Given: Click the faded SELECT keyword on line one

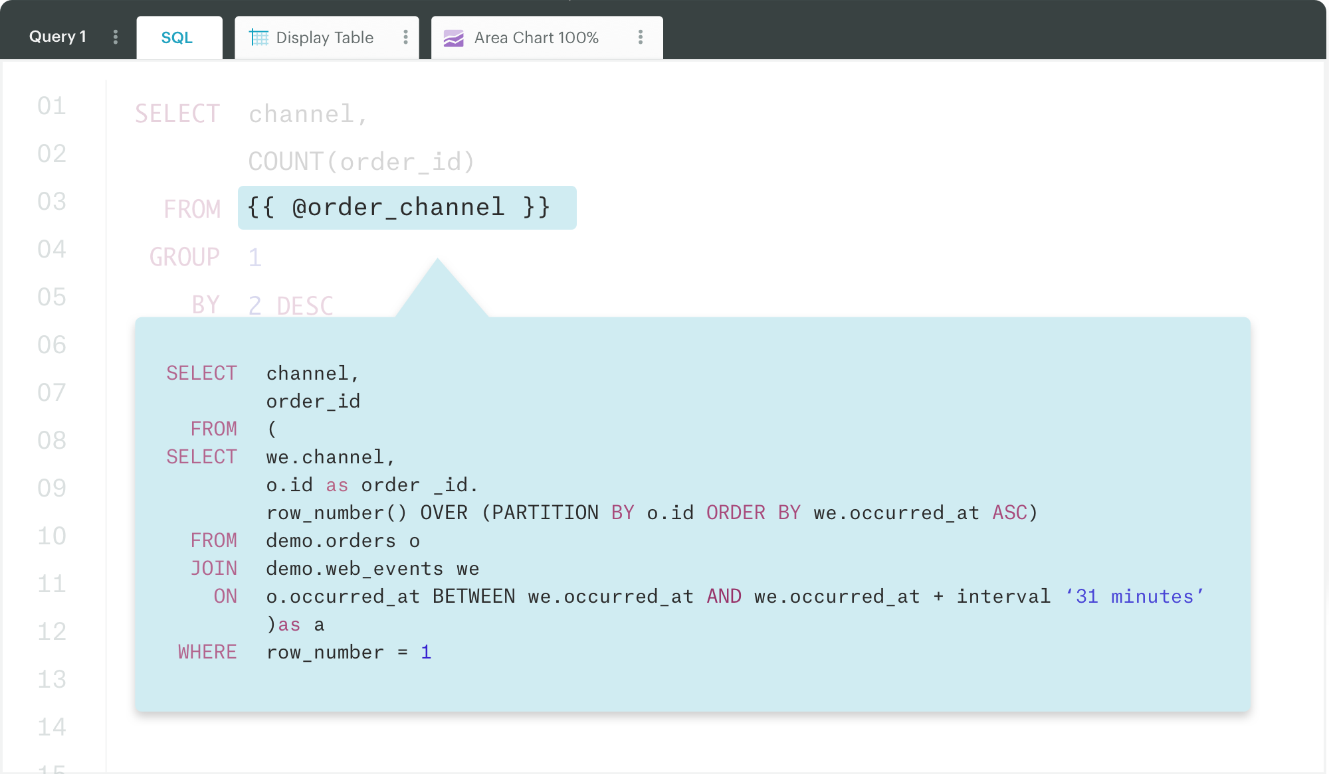Looking at the screenshot, I should click(177, 114).
